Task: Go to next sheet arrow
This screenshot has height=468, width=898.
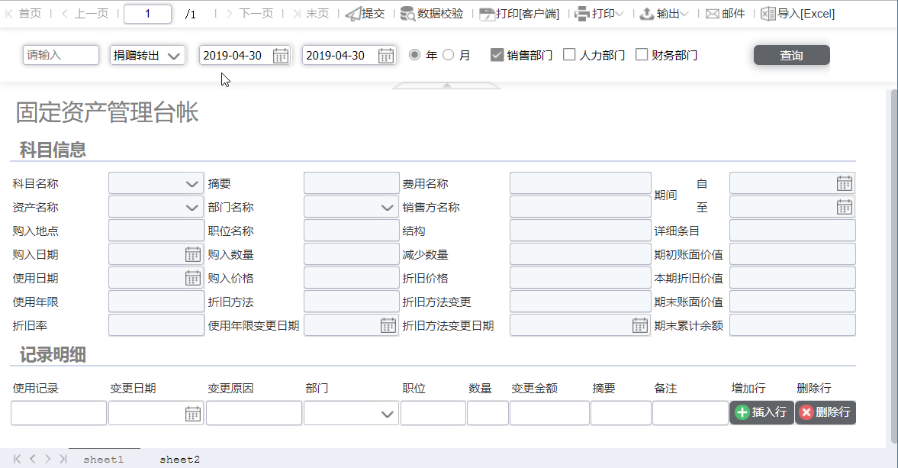Action: click(47, 459)
